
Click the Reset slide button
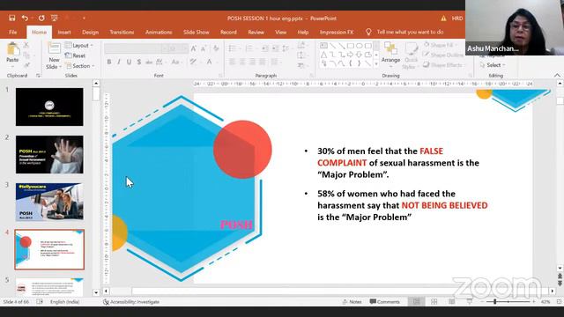pyautogui.click(x=76, y=55)
